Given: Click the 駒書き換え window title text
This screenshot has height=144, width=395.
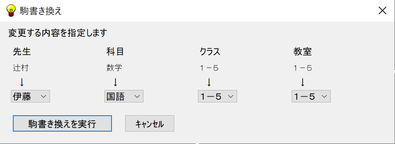Looking at the screenshot, I should click(41, 11).
